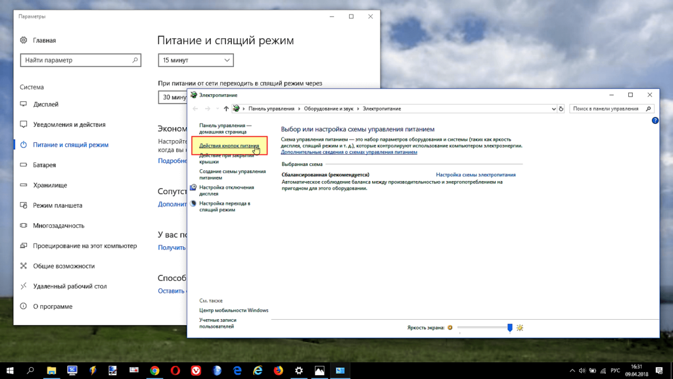Open Microsoft Edge from the taskbar
This screenshot has width=673, height=379.
237,370
